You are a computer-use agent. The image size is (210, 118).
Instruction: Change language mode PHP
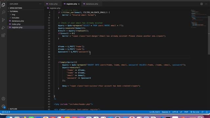point(186,112)
